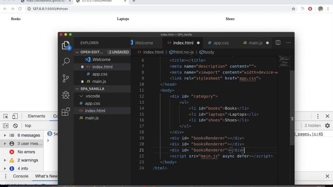
Task: Click the Books category on the web page
Action: pyautogui.click(x=16, y=19)
